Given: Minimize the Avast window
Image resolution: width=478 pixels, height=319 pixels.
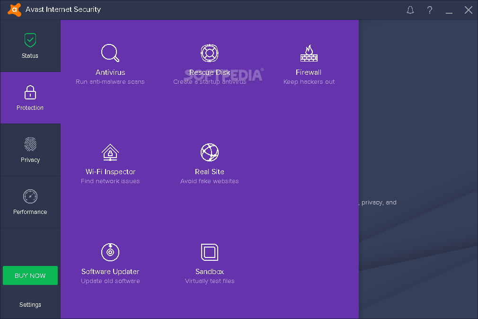Looking at the screenshot, I should coord(449,12).
